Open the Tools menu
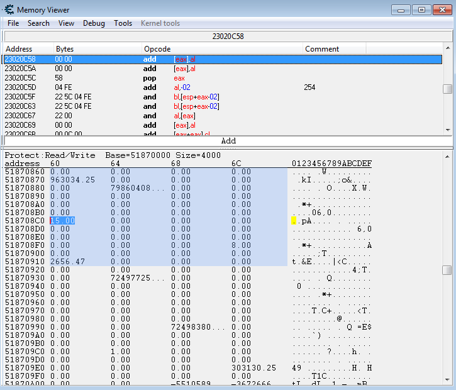456x390 pixels. point(123,23)
